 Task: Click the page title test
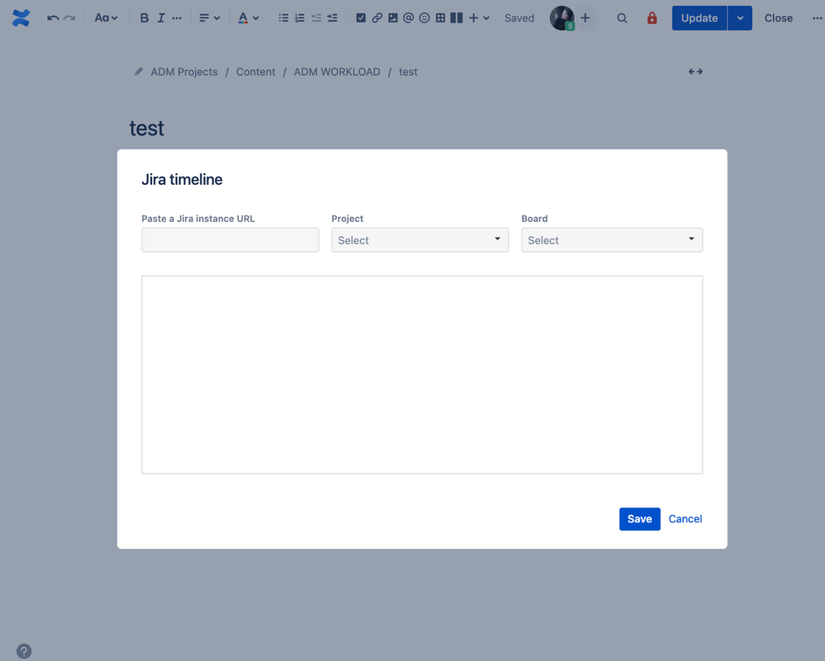point(147,128)
